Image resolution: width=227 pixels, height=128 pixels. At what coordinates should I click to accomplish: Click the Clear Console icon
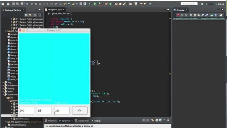click(191, 15)
